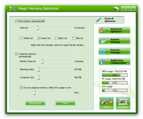Viewport: 143px width, 119px height.
Task: Click the '10 minutes' interval value
Action: pos(79,28)
